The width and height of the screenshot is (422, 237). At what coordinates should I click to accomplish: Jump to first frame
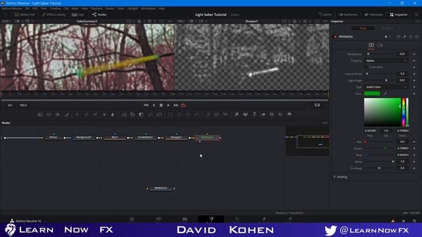point(146,105)
